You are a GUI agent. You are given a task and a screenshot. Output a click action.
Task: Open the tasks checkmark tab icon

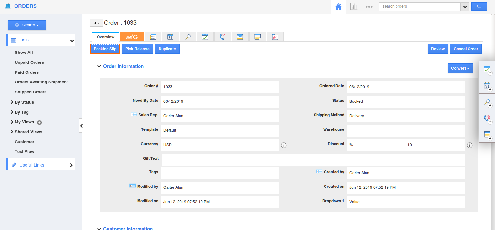pyautogui.click(x=205, y=37)
